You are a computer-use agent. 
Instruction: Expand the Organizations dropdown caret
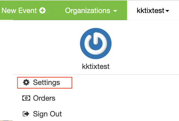pos(115,11)
